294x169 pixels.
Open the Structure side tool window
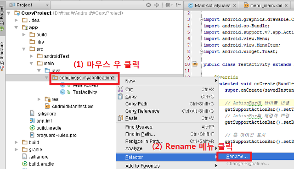coord(2,56)
